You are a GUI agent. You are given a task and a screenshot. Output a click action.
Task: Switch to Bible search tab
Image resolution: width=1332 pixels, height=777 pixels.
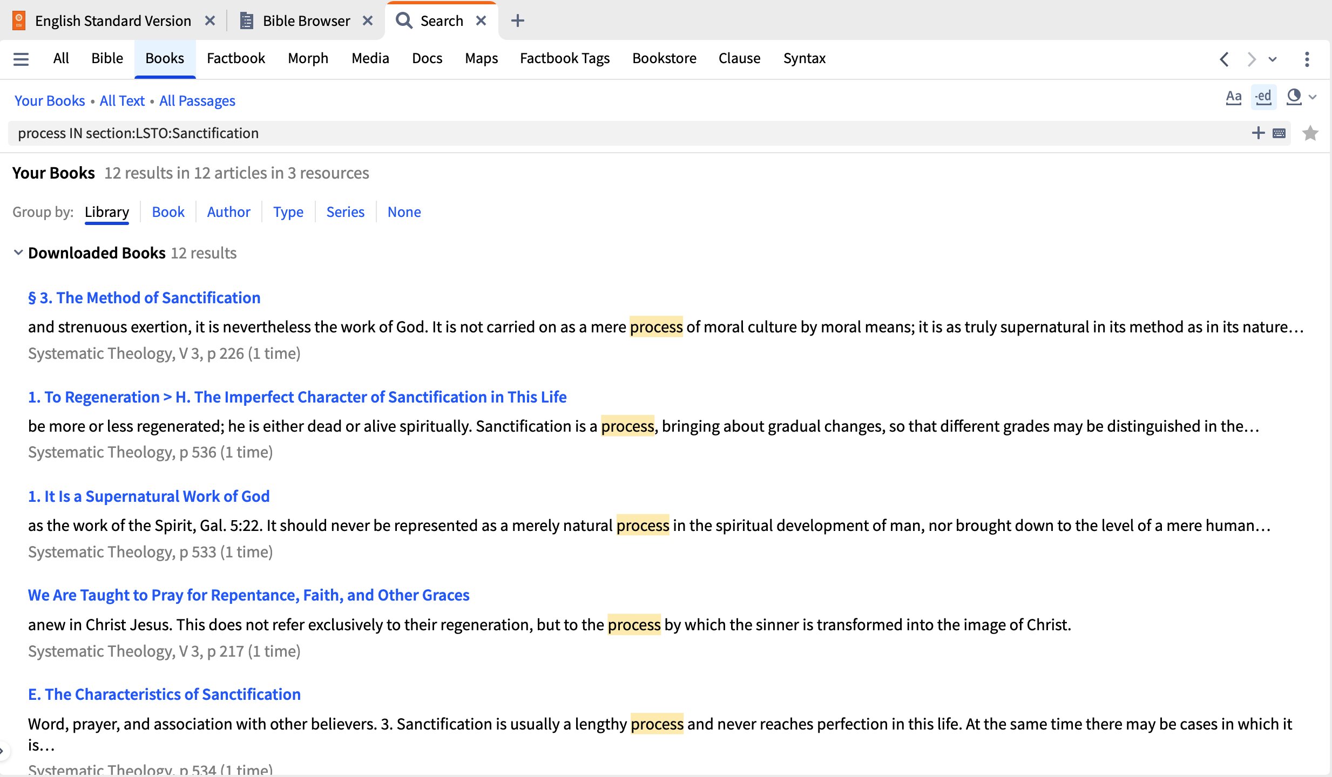pos(107,58)
